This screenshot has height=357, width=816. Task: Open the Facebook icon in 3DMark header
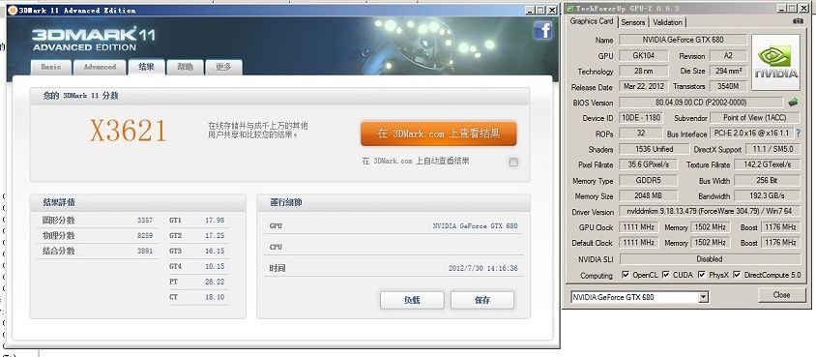542,31
